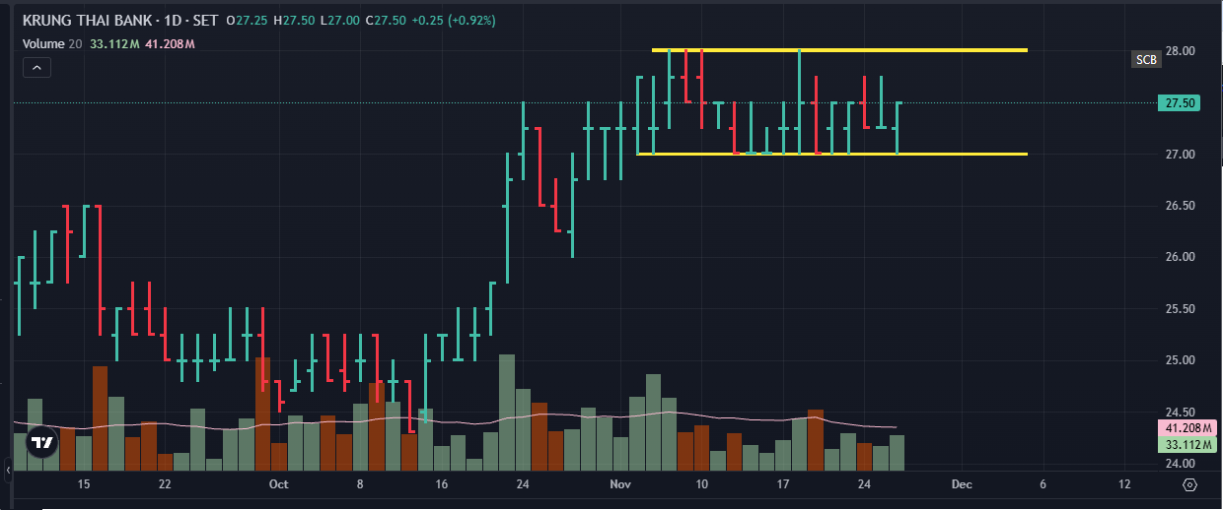This screenshot has width=1223, height=510.
Task: Click the 17 date label on time axis
Action: [x=783, y=484]
